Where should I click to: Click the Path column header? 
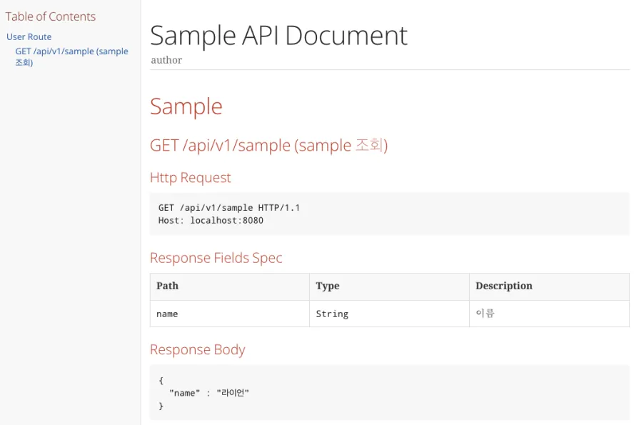(230, 286)
